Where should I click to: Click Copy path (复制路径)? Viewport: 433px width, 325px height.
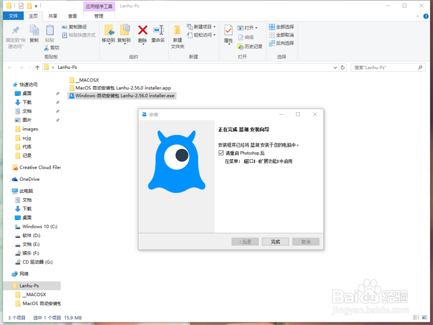coord(74,27)
